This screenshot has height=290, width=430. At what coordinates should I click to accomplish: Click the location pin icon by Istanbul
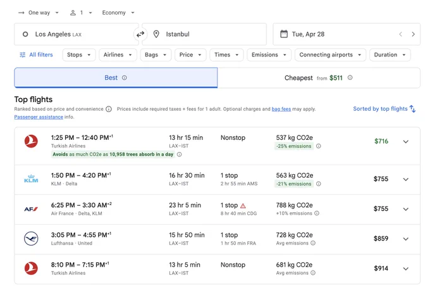click(156, 34)
